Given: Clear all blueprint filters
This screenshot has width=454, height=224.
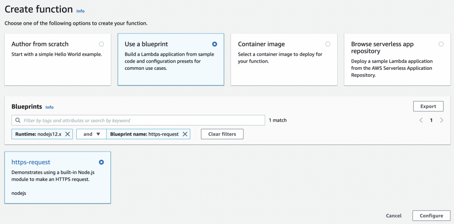Looking at the screenshot, I should (x=222, y=134).
